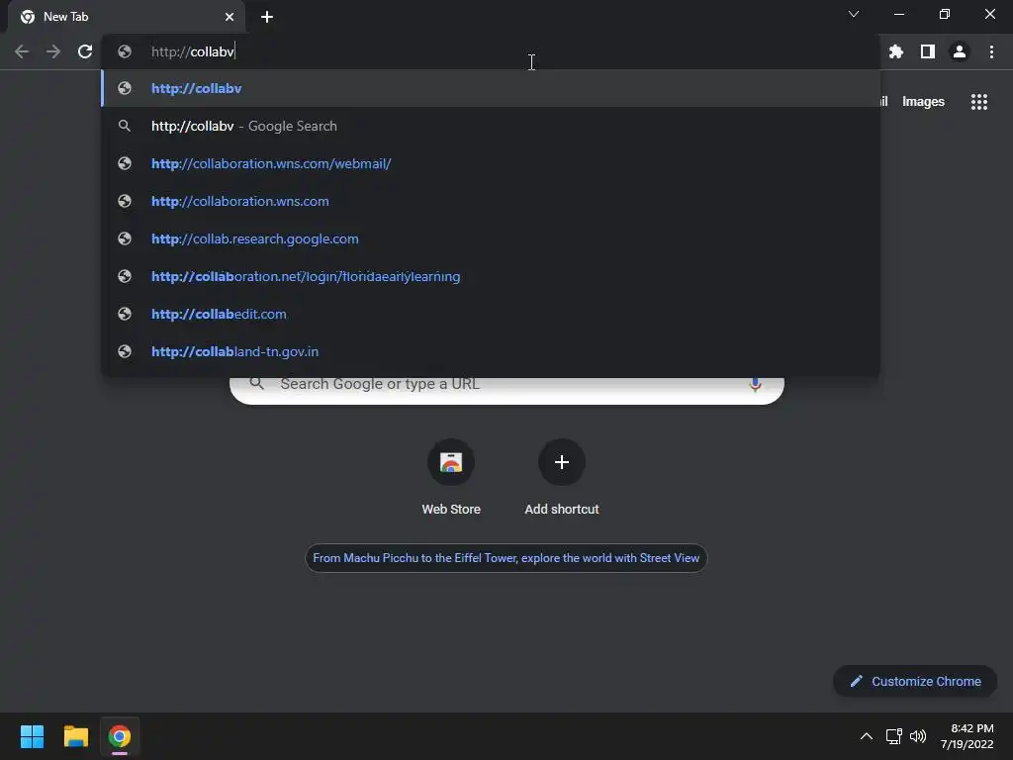Open the profile avatar icon
Image resolution: width=1013 pixels, height=760 pixels.
[x=960, y=51]
